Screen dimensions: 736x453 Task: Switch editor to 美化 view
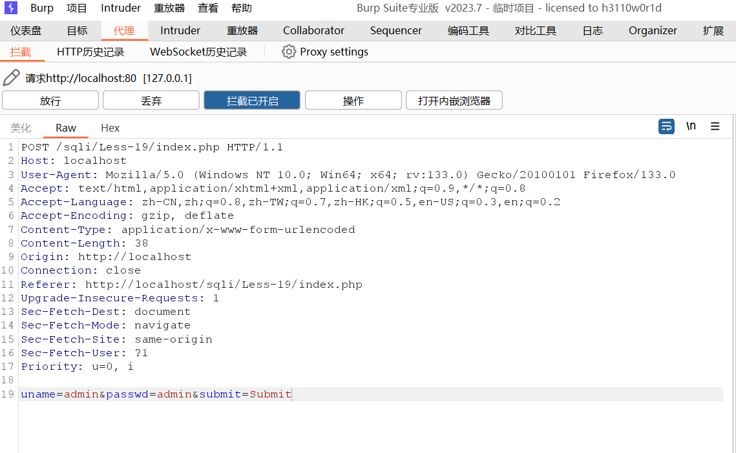[21, 128]
